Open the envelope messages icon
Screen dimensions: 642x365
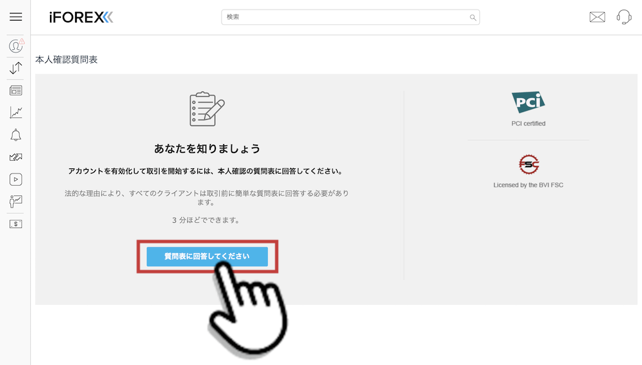597,17
